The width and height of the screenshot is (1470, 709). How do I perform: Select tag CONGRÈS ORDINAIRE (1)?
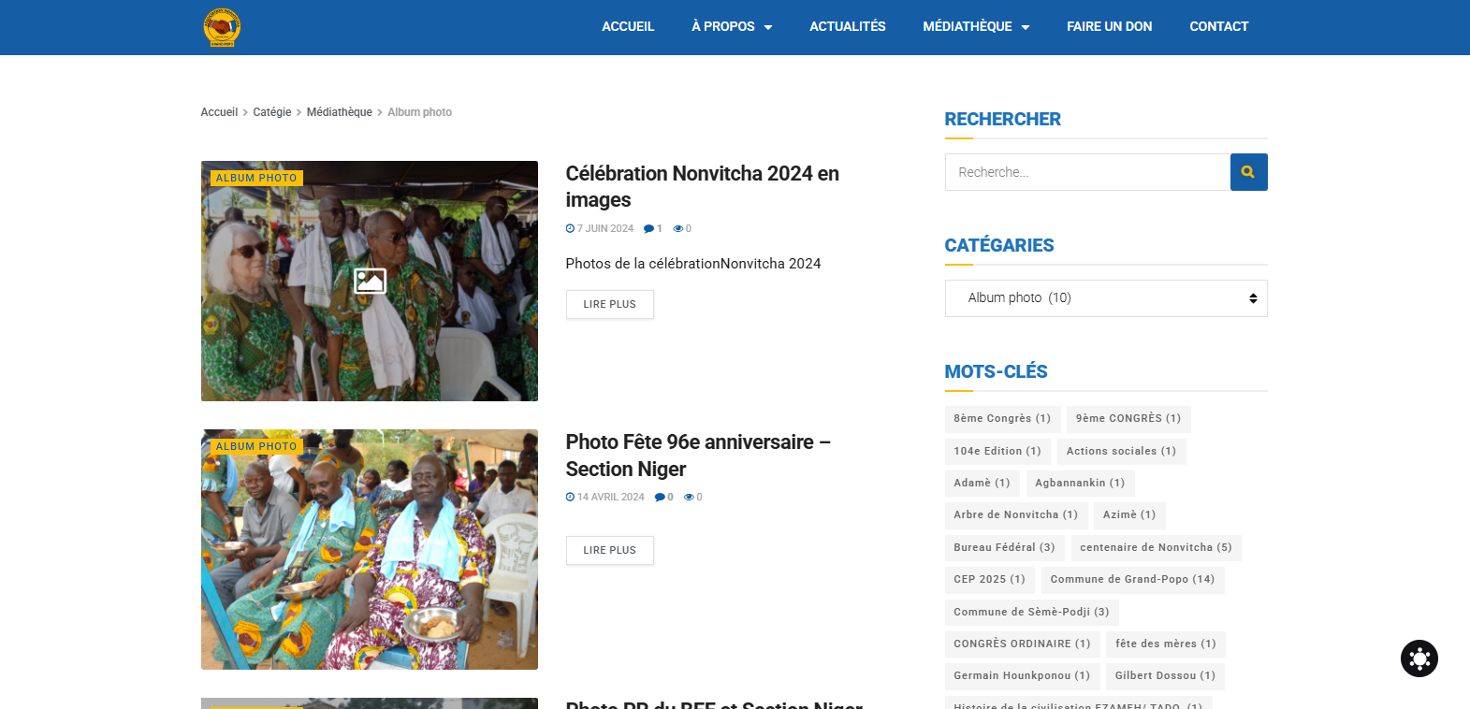[1023, 644]
